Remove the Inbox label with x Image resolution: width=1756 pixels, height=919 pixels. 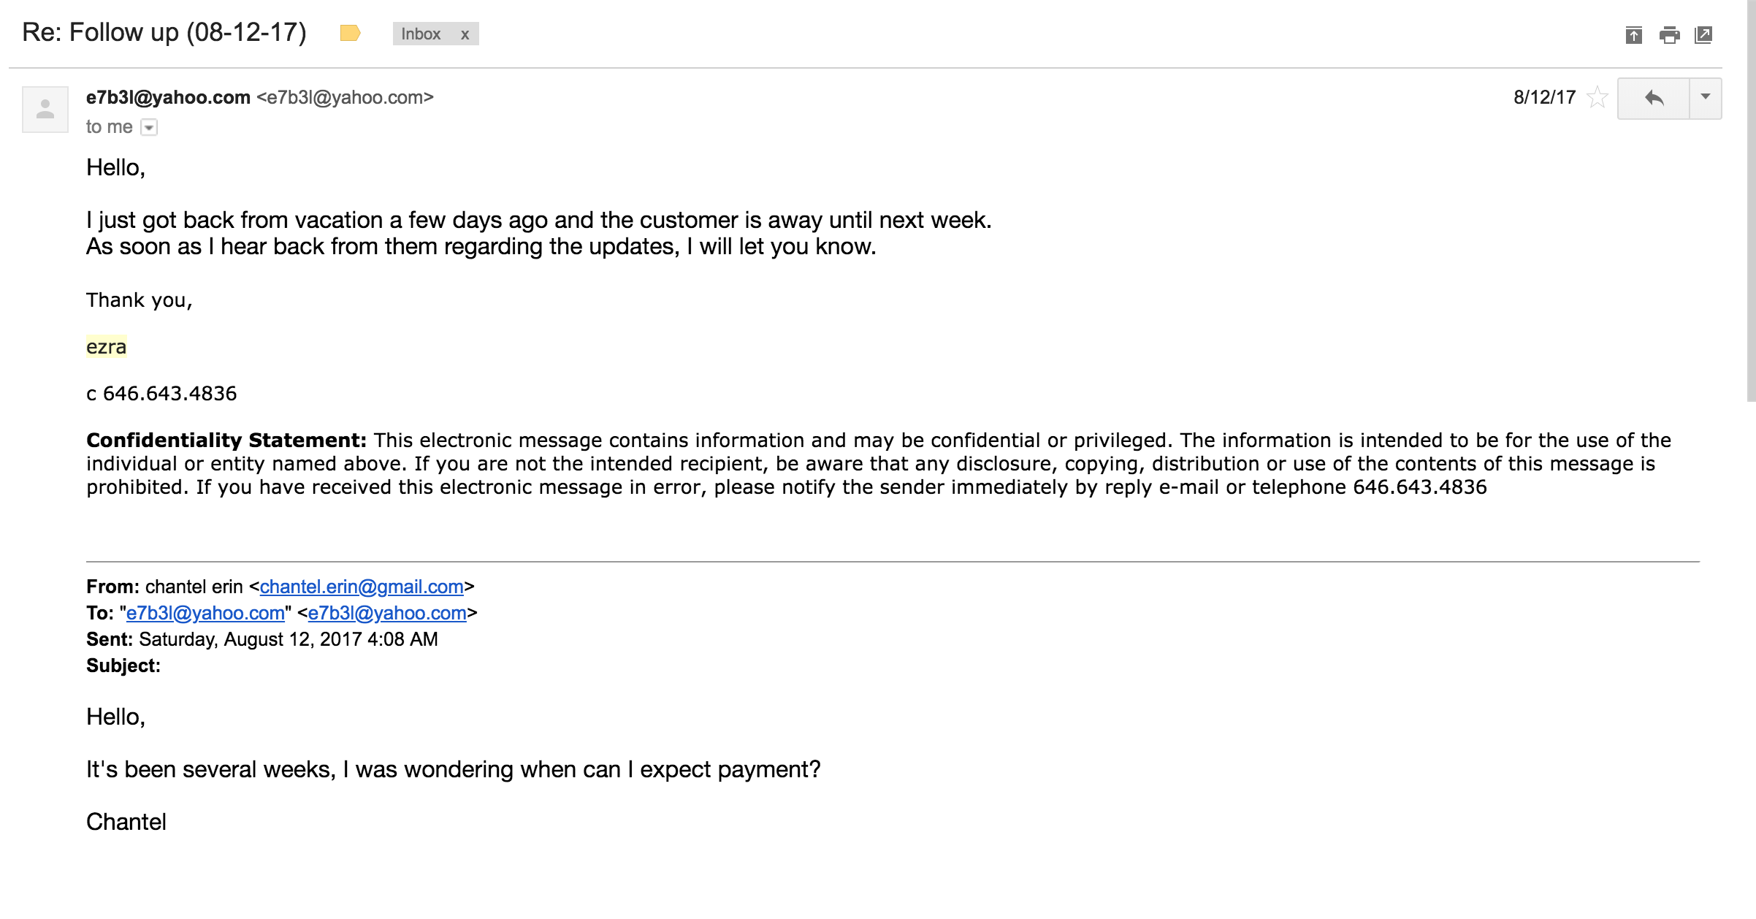pos(465,34)
